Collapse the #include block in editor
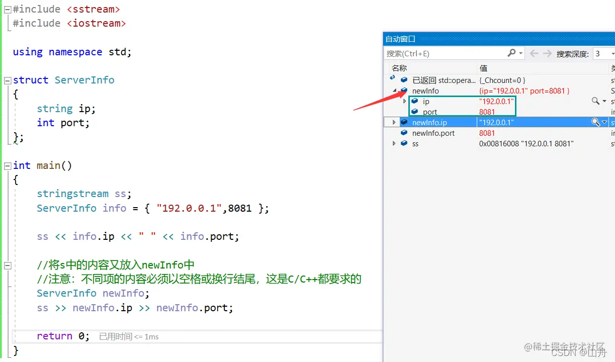Screen dimensions: 615x362 [8, 10]
